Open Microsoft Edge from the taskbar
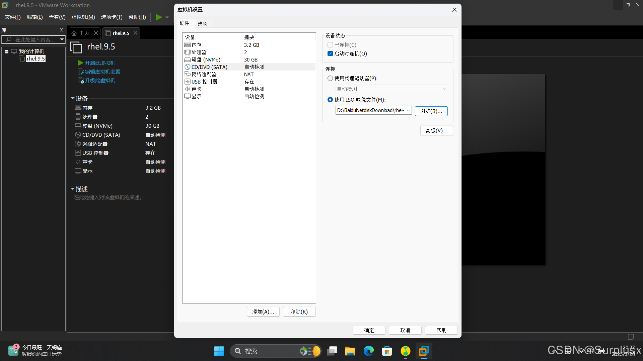Image resolution: width=643 pixels, height=361 pixels. pyautogui.click(x=369, y=351)
